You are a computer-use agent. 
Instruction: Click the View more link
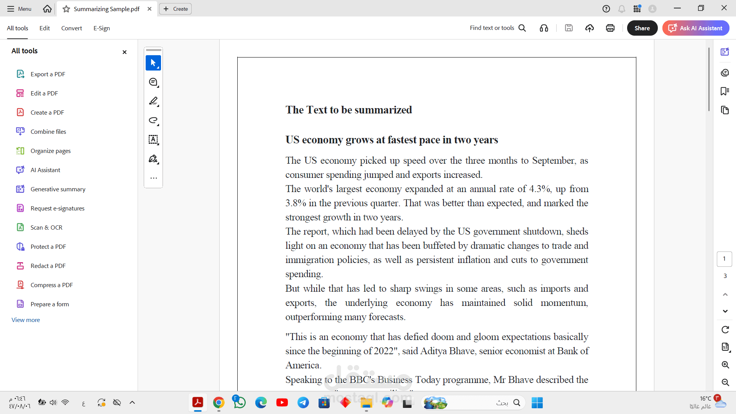coord(26,320)
